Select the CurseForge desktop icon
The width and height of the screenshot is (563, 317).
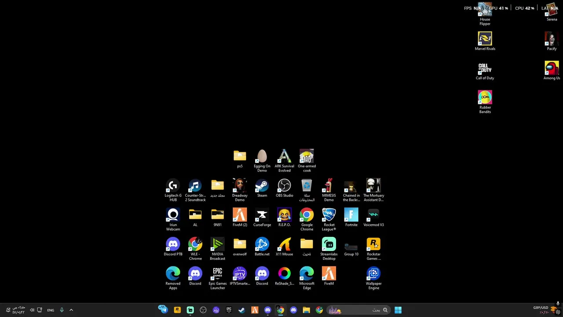point(262,217)
